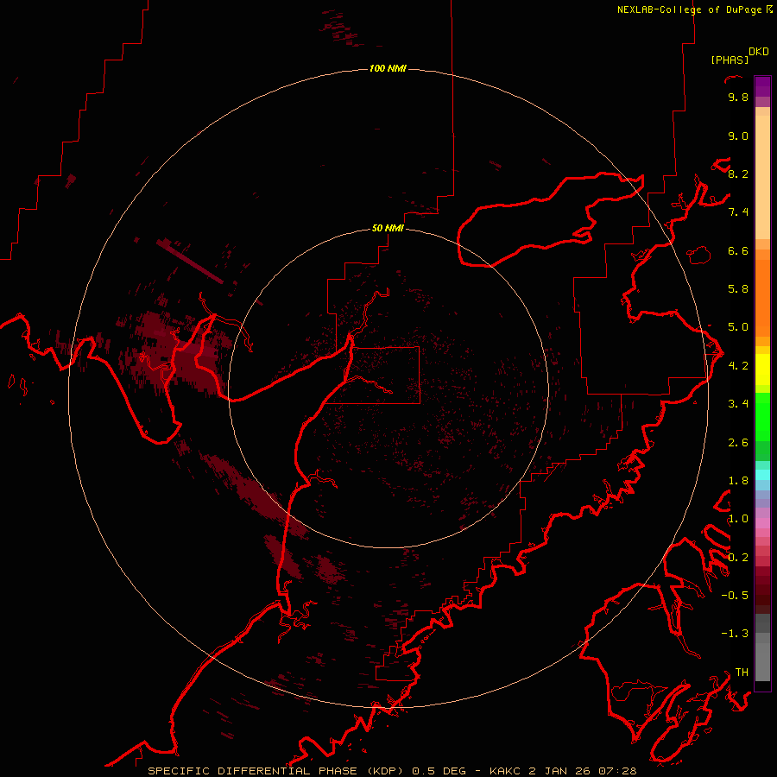This screenshot has width=777, height=777.
Task: Click the 100 NMI range ring label
Action: [x=388, y=68]
